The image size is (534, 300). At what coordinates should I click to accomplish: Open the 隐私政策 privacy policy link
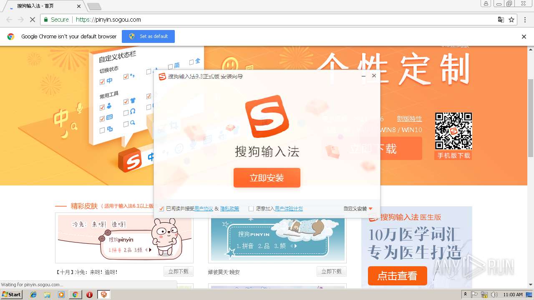229,209
